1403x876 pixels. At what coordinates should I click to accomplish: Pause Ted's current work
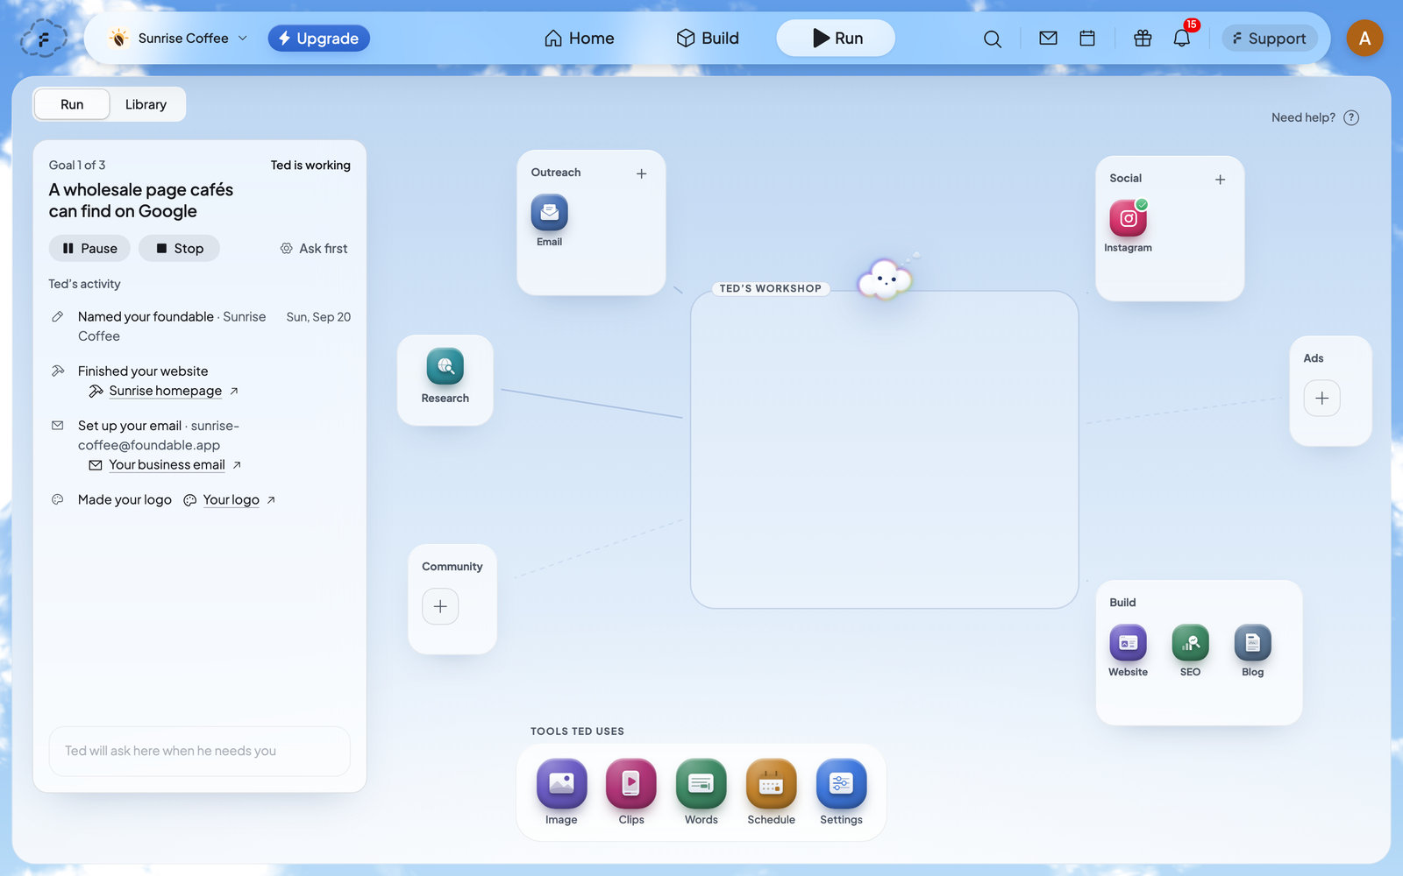click(89, 249)
